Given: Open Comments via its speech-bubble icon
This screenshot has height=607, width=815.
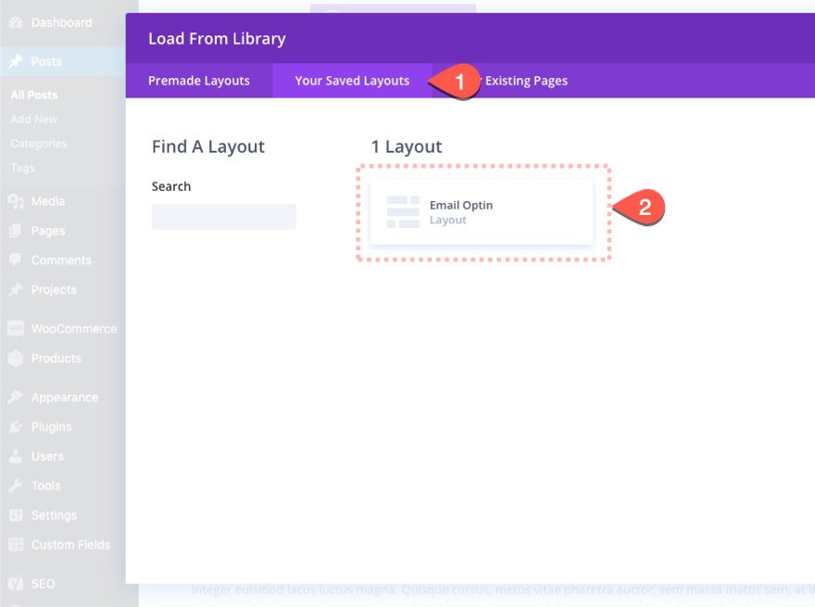Looking at the screenshot, I should [15, 260].
